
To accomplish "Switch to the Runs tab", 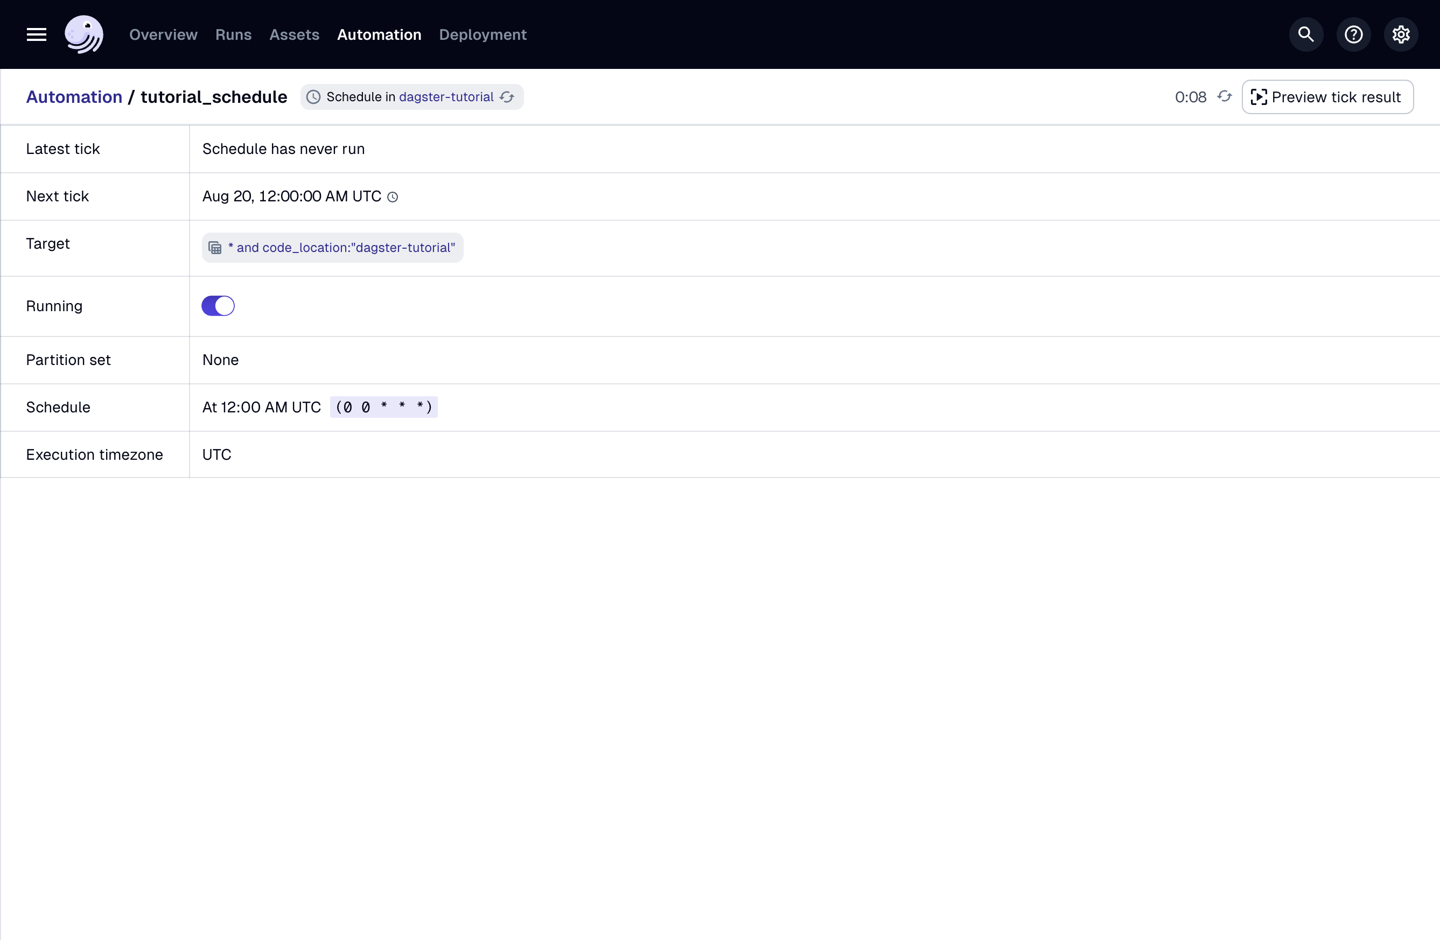I will (233, 34).
